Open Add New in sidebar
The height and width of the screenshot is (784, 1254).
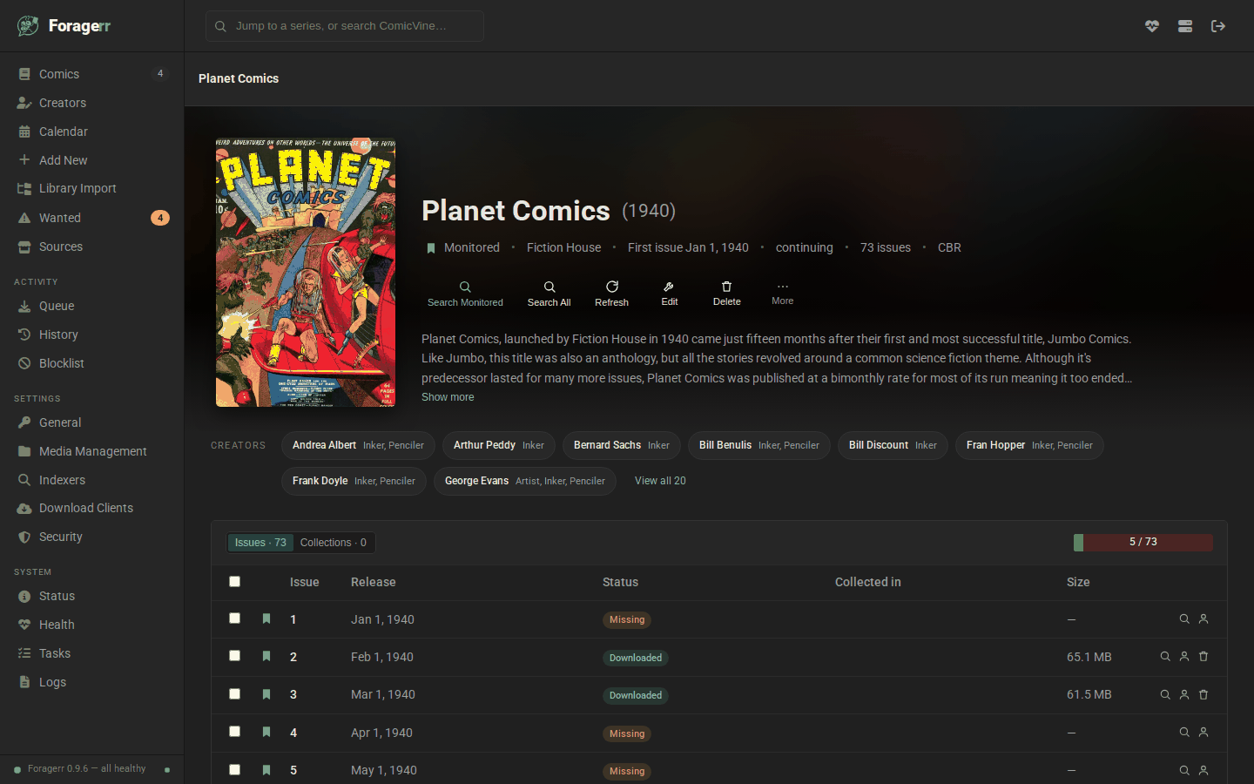91,160
